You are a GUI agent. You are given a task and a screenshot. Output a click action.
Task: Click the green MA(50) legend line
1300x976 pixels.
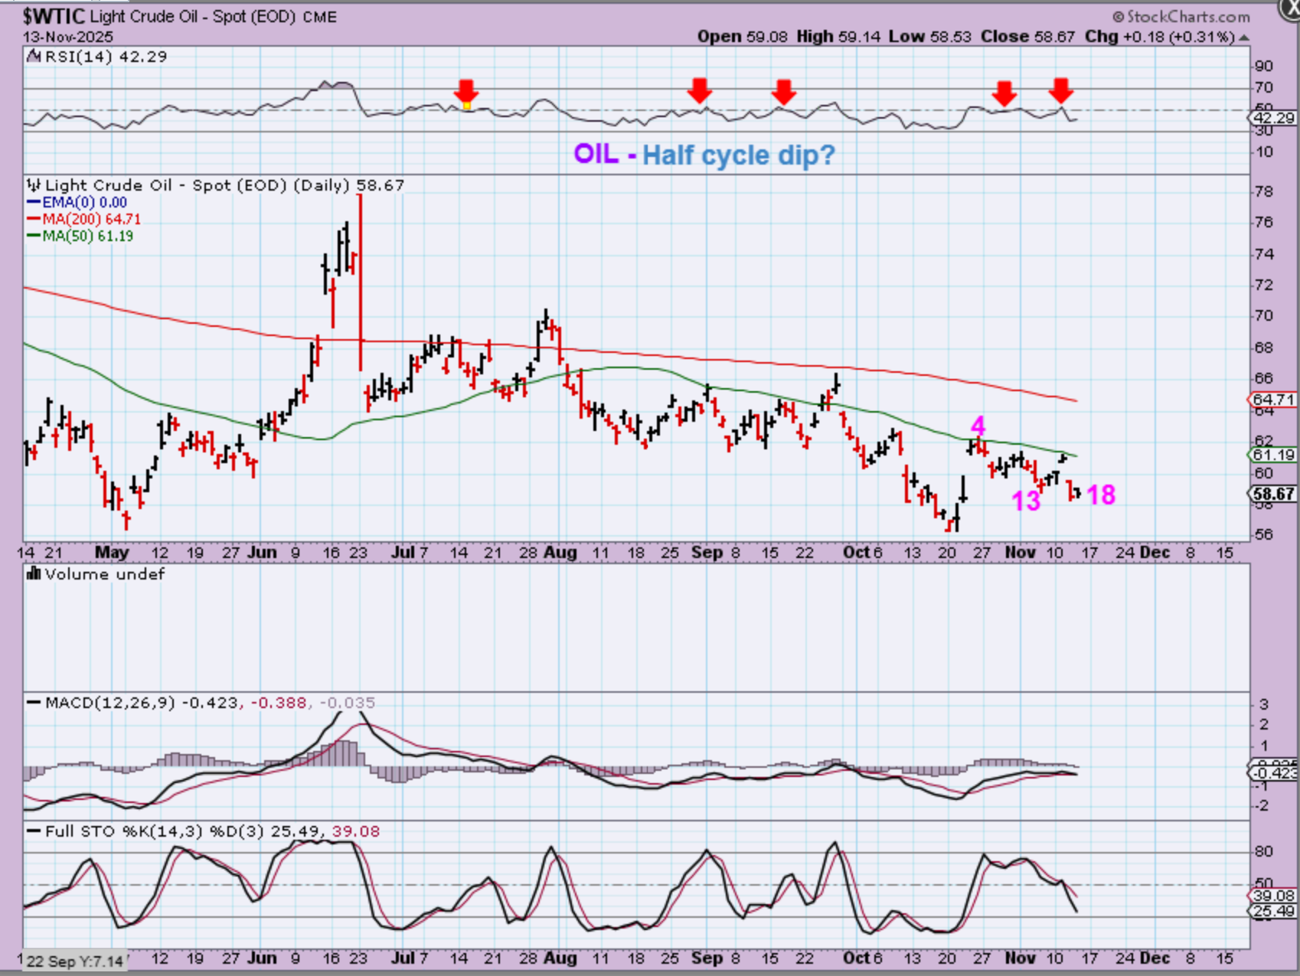[33, 236]
